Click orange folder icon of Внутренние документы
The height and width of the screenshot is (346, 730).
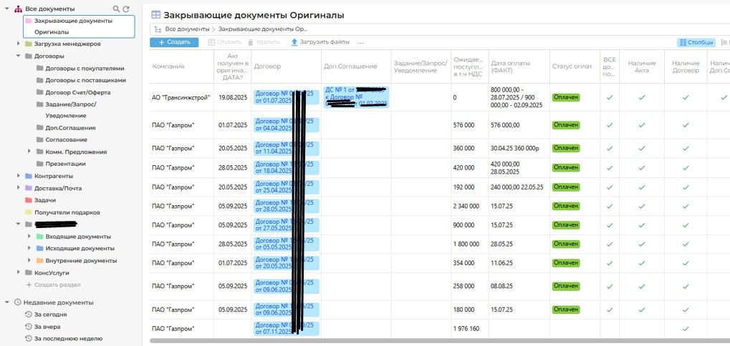pyautogui.click(x=39, y=260)
